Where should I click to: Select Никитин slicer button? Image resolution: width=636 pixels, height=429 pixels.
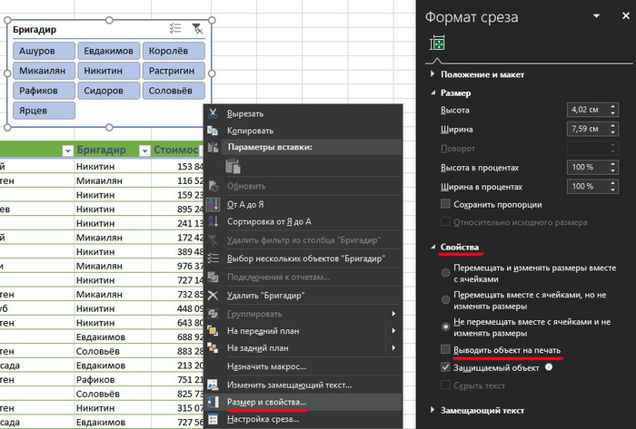[109, 71]
